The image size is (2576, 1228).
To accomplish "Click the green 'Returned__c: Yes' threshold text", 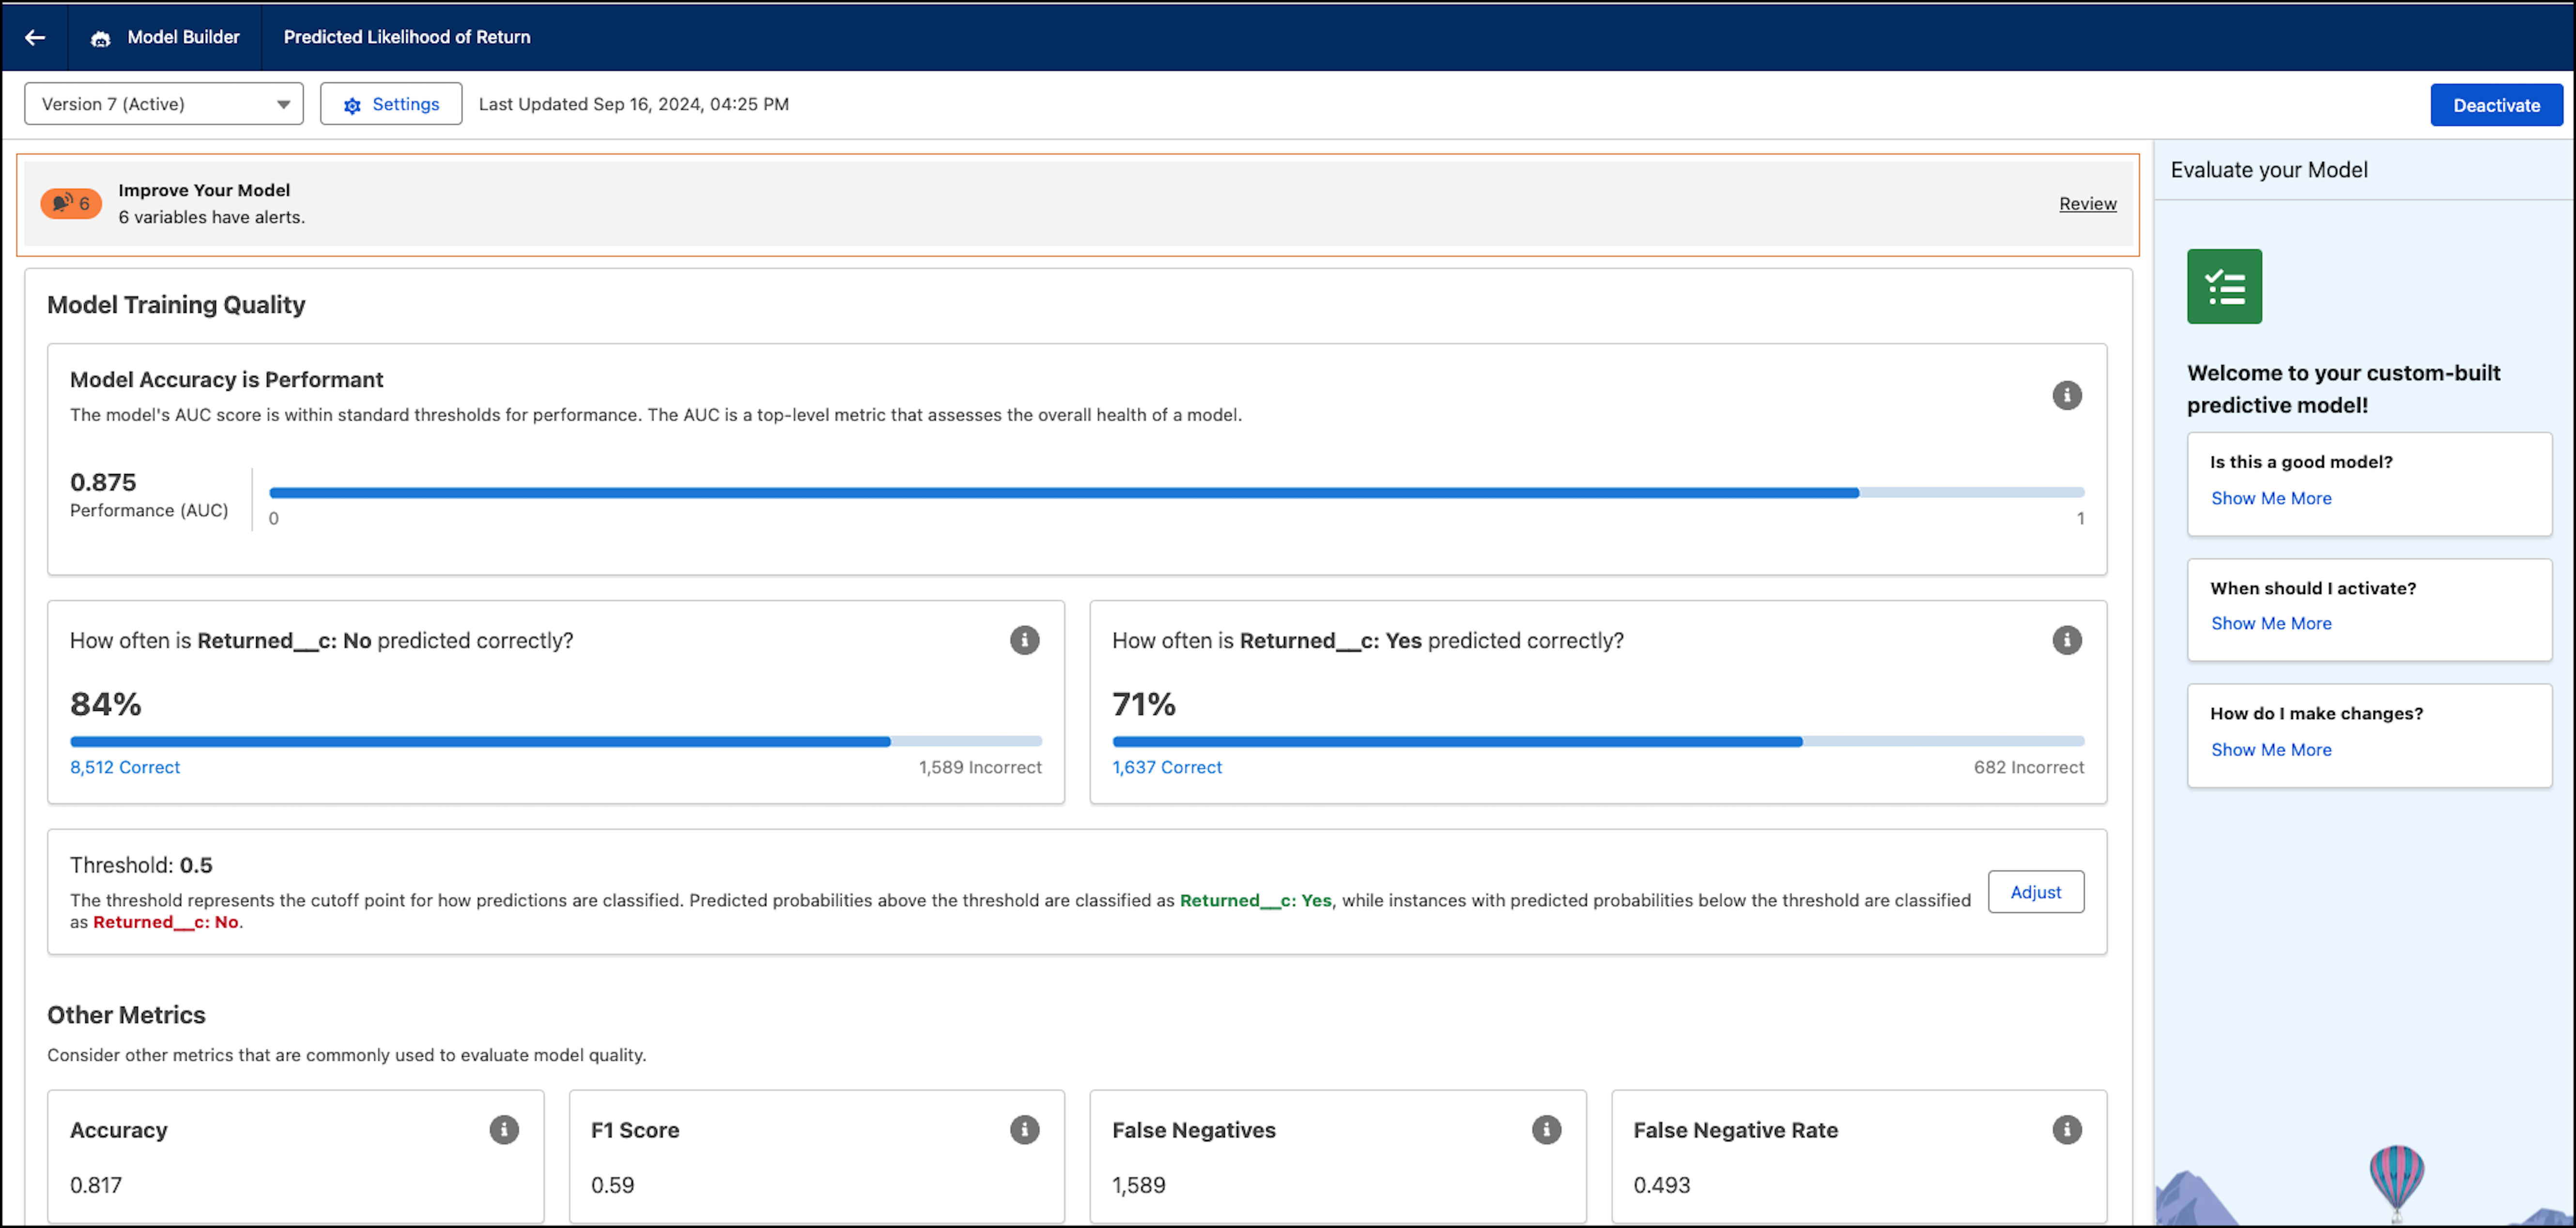I will click(x=1255, y=900).
